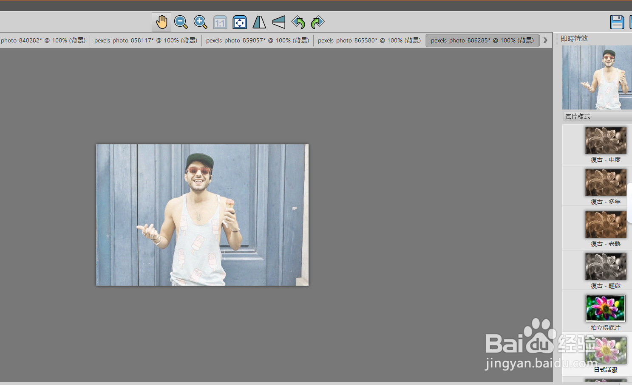The image size is (632, 385).
Task: Click the 即時特效 preview image
Action: coord(597,77)
